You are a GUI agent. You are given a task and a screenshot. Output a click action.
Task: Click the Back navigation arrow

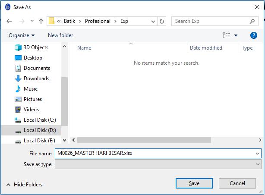(x=9, y=21)
